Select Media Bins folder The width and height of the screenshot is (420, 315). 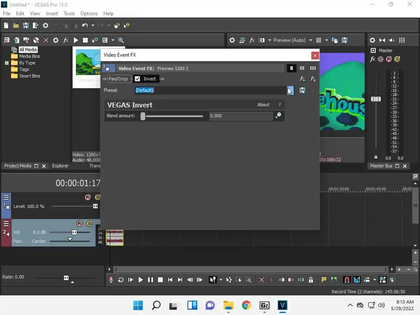tap(30, 56)
